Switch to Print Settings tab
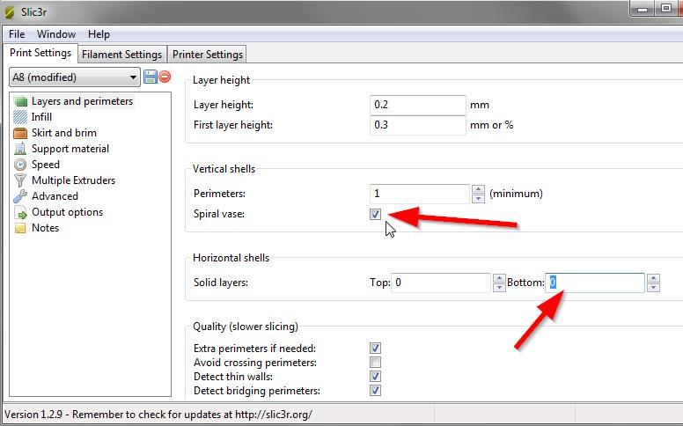Screen dimensions: 683x426 40,53
